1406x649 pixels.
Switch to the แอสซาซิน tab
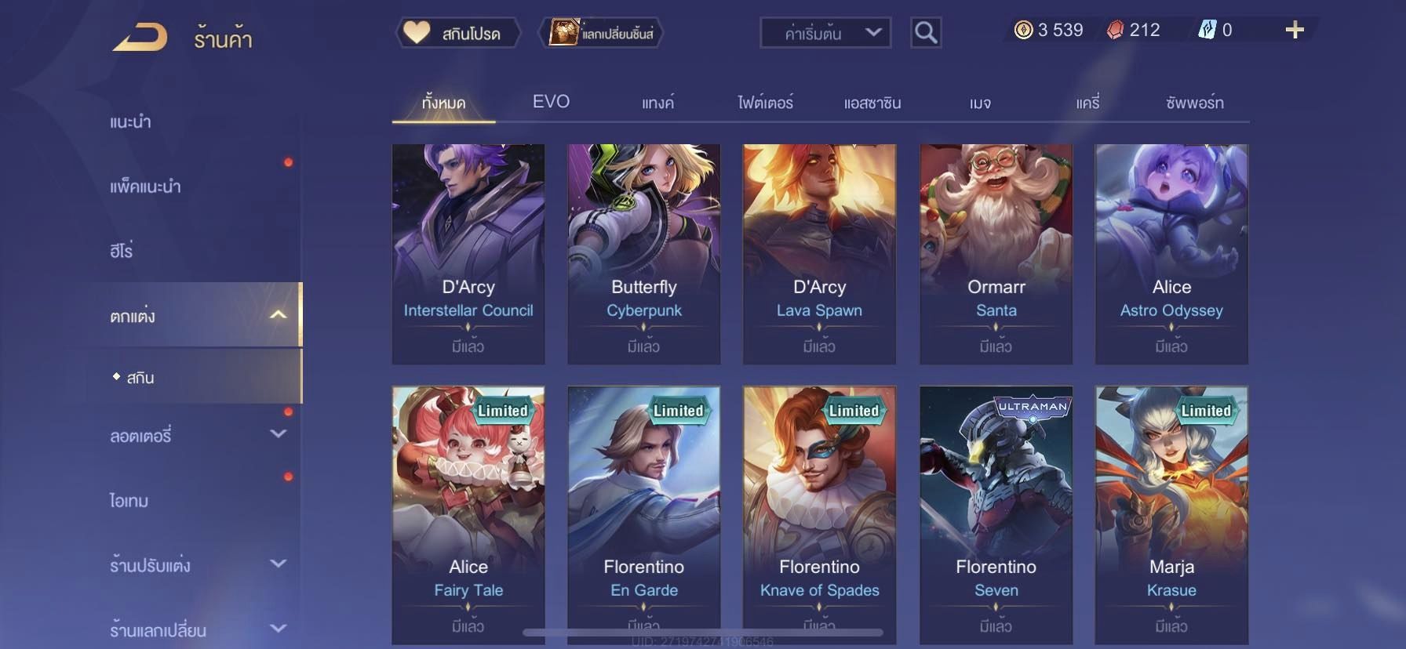[x=872, y=103]
